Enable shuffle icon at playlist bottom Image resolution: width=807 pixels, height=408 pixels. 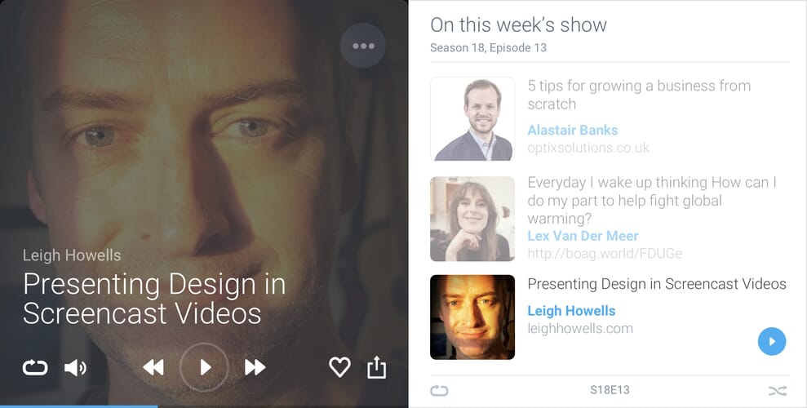[778, 391]
